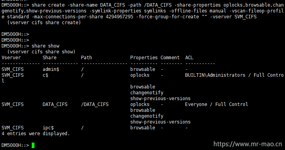Click the /DATA_CIFS path value in table
This screenshot has height=150, width=285.
(95, 104)
